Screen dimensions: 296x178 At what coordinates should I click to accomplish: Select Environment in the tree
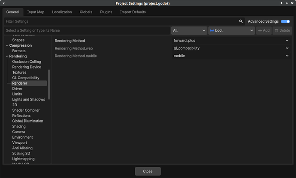point(22,137)
